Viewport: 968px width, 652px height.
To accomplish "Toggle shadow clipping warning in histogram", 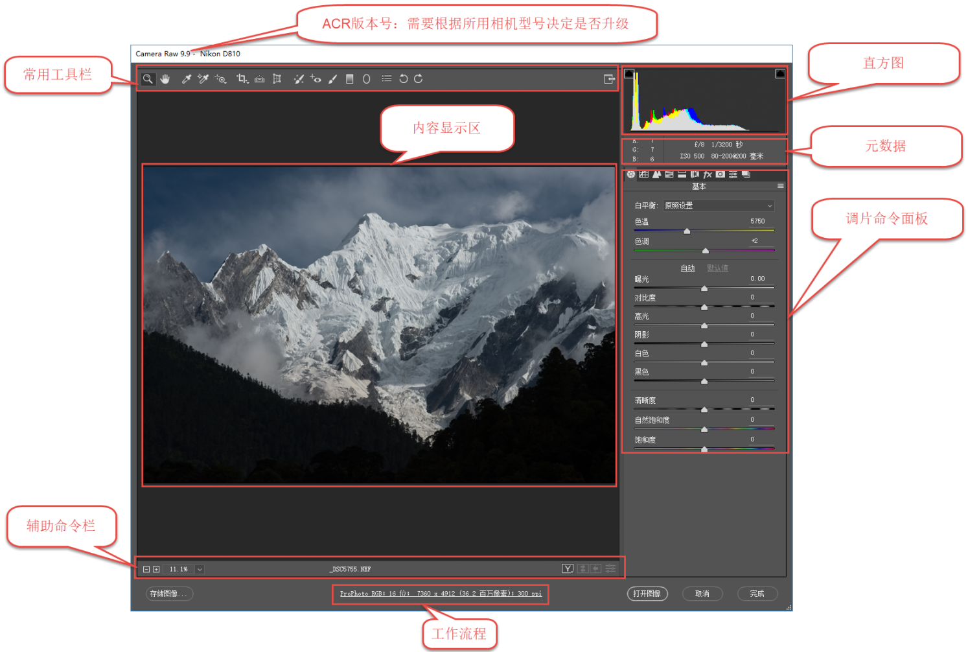I will point(628,74).
